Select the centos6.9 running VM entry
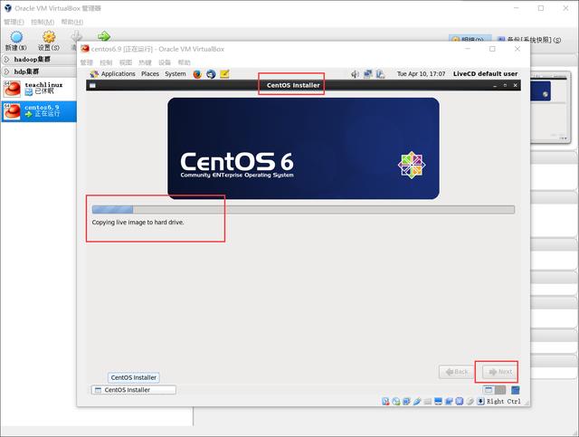 coord(38,111)
